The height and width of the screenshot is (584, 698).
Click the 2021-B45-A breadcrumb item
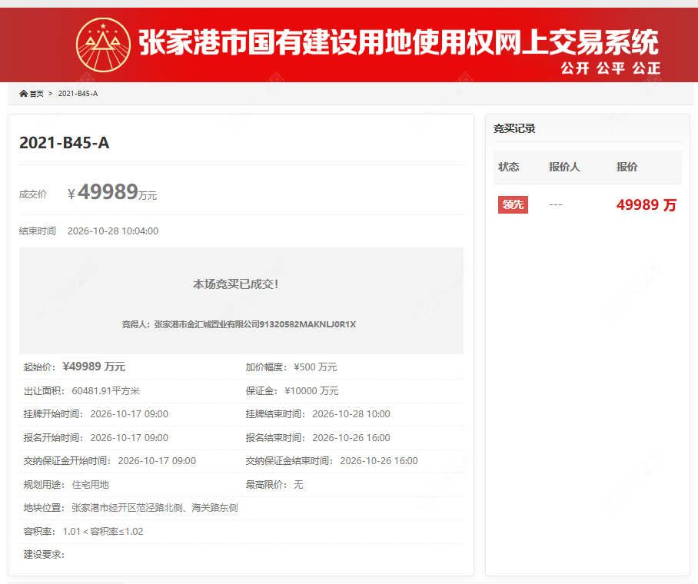coord(78,94)
